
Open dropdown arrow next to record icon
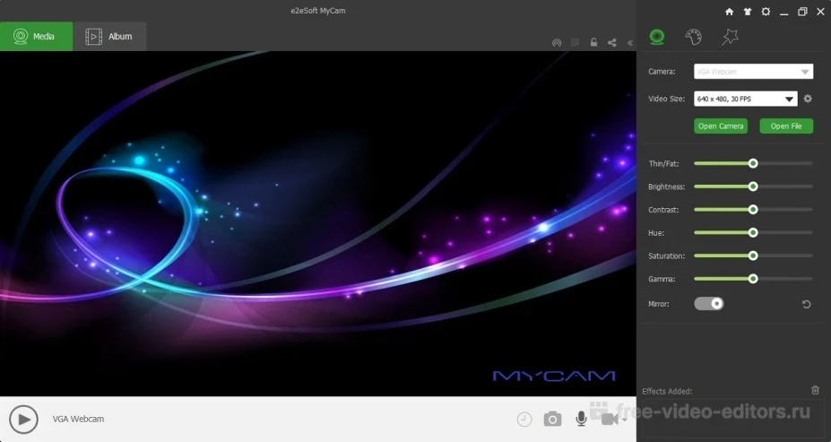point(624,420)
